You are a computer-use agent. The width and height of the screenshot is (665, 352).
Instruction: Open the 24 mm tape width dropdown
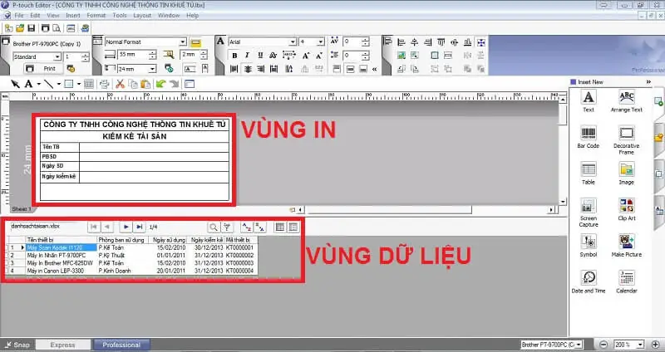(x=152, y=69)
